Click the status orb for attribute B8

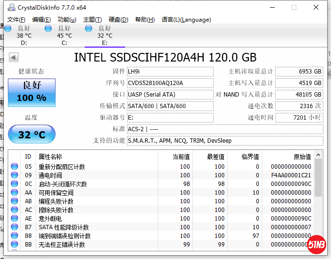coord(14,236)
